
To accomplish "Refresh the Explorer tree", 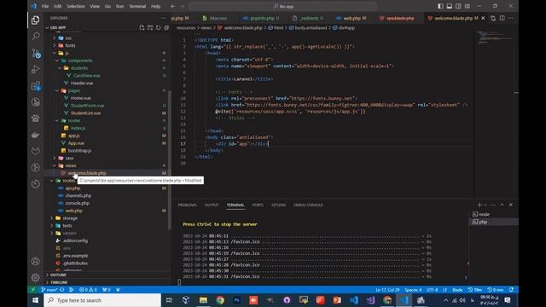I will [159, 27].
